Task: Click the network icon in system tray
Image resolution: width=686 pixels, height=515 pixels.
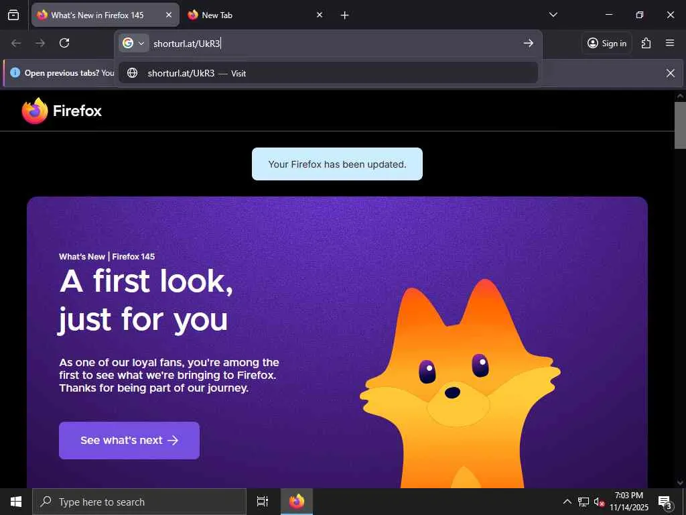Action: 584,502
